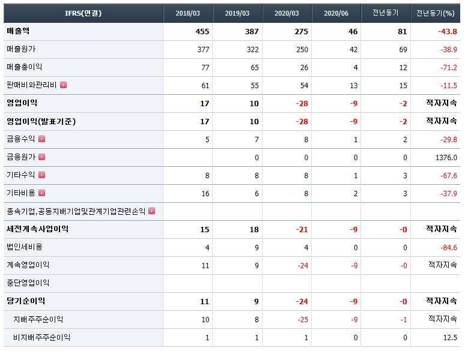465x351 pixels.
Task: Click the 2020/06 column header
Action: (336, 13)
